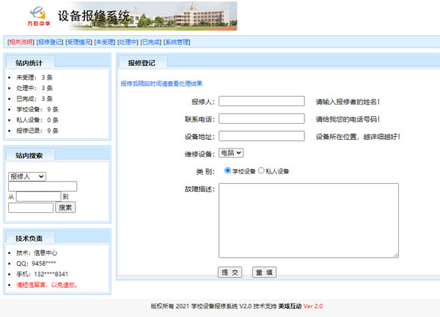
Task: Open 系统管理 in the navigation bar
Action: [177, 42]
